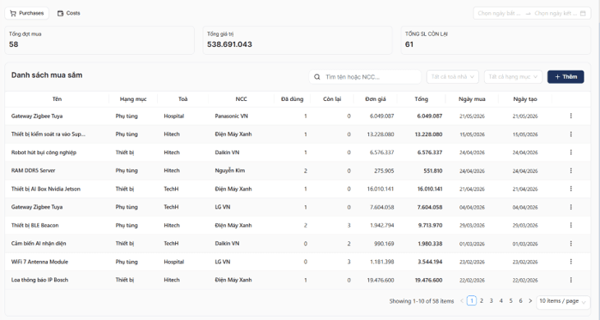Open row menu for WiFi 7 Antenna Module
Viewport: 600px width, 320px height.
[571, 262]
